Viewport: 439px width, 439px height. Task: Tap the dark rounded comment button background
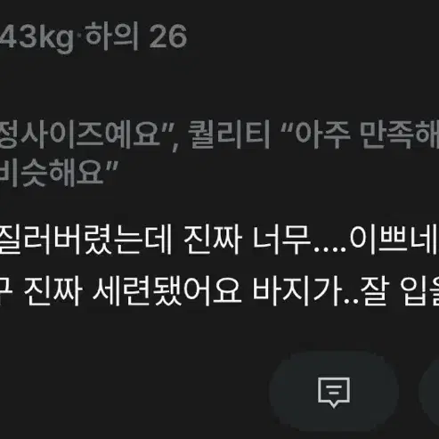[x=334, y=392]
